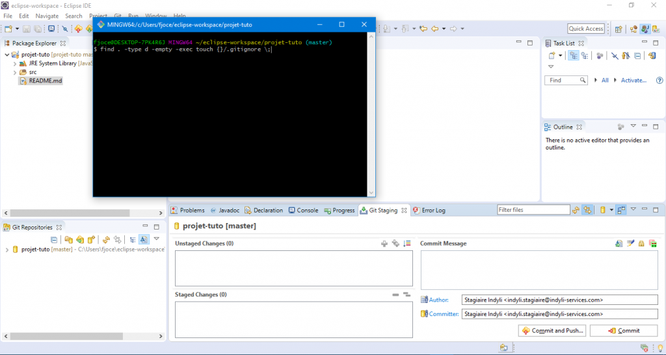666x355 pixels.
Task: Click Refresh icon in Git Repositories view
Action: (107, 239)
